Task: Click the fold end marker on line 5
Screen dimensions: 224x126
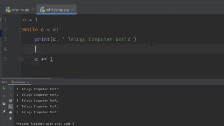Action: [21, 59]
